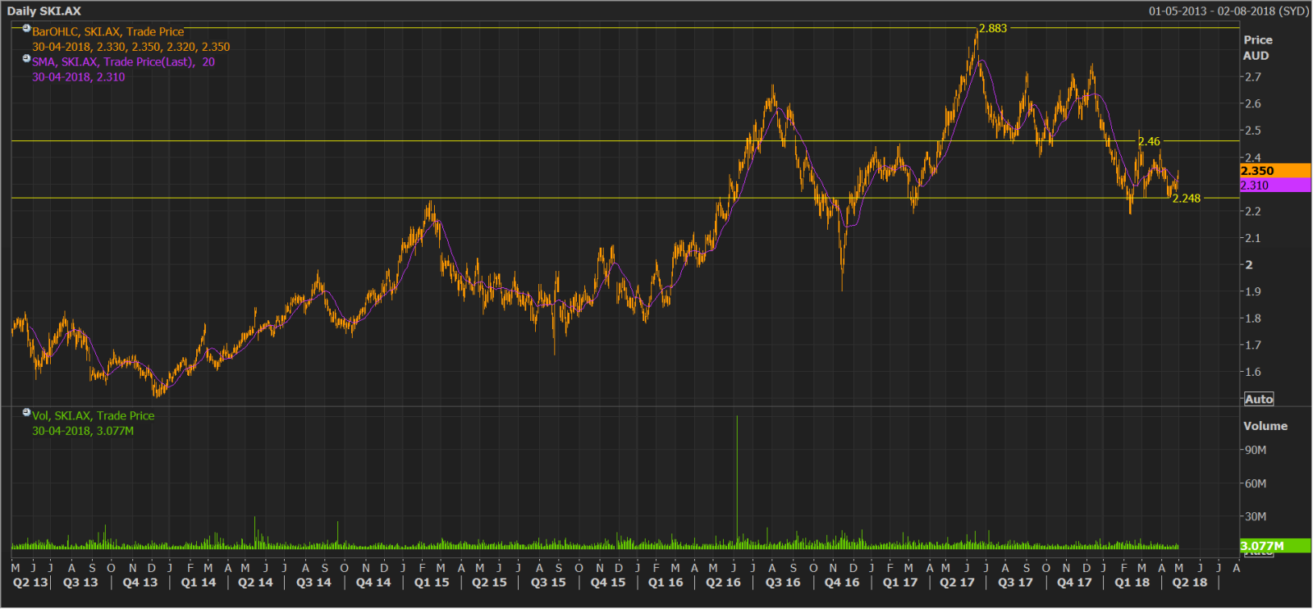
Task: Click the Q4 13 quarter label
Action: pyautogui.click(x=140, y=582)
